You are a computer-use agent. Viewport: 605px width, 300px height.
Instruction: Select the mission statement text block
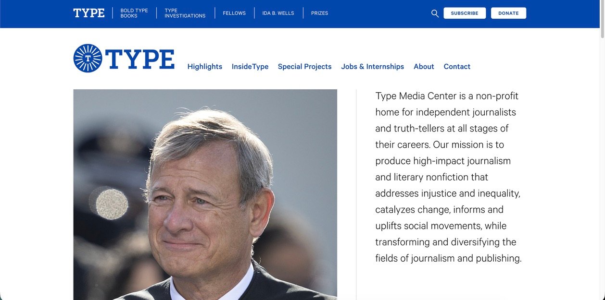click(x=447, y=177)
